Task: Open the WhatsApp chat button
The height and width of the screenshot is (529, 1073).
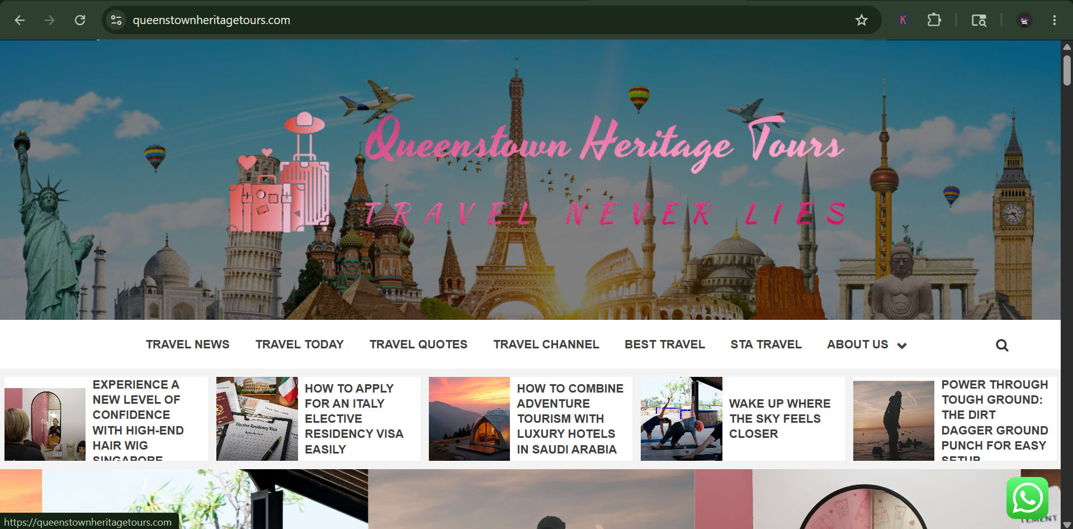Action: tap(1027, 498)
